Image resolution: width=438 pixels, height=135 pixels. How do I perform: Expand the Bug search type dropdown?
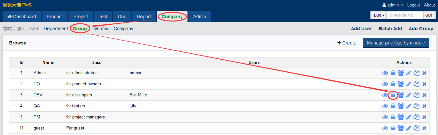(x=379, y=16)
